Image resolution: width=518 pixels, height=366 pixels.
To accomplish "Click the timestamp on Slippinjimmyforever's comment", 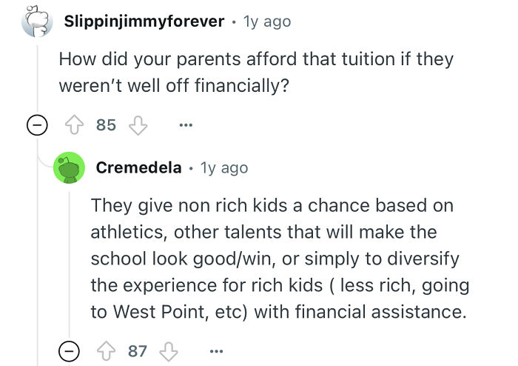I will point(266,21).
